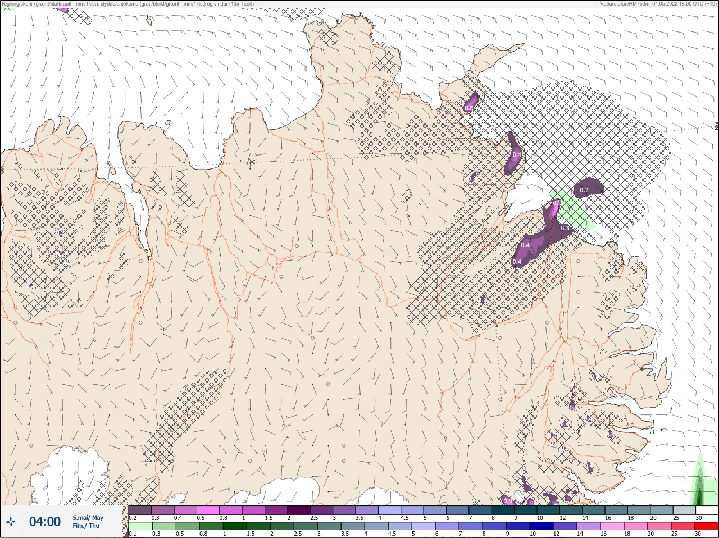Screen dimensions: 719x538
Task: Click the bright pink swatch in upper legend row
Action: (208, 510)
